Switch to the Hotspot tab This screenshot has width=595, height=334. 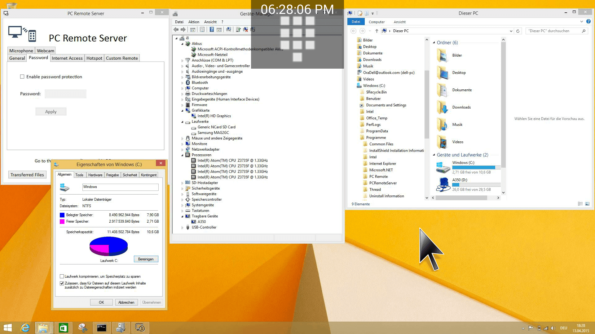94,58
